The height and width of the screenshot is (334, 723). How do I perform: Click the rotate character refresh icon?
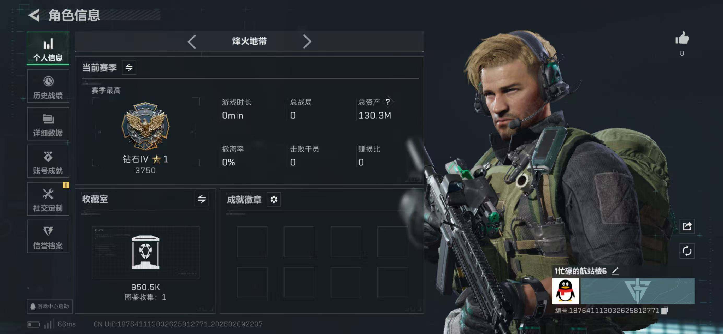click(687, 251)
